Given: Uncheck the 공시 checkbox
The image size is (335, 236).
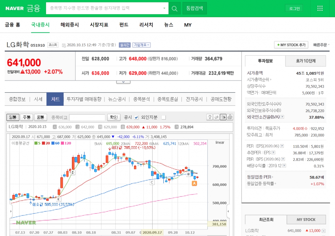Looking at the screenshot, I should point(136,117).
